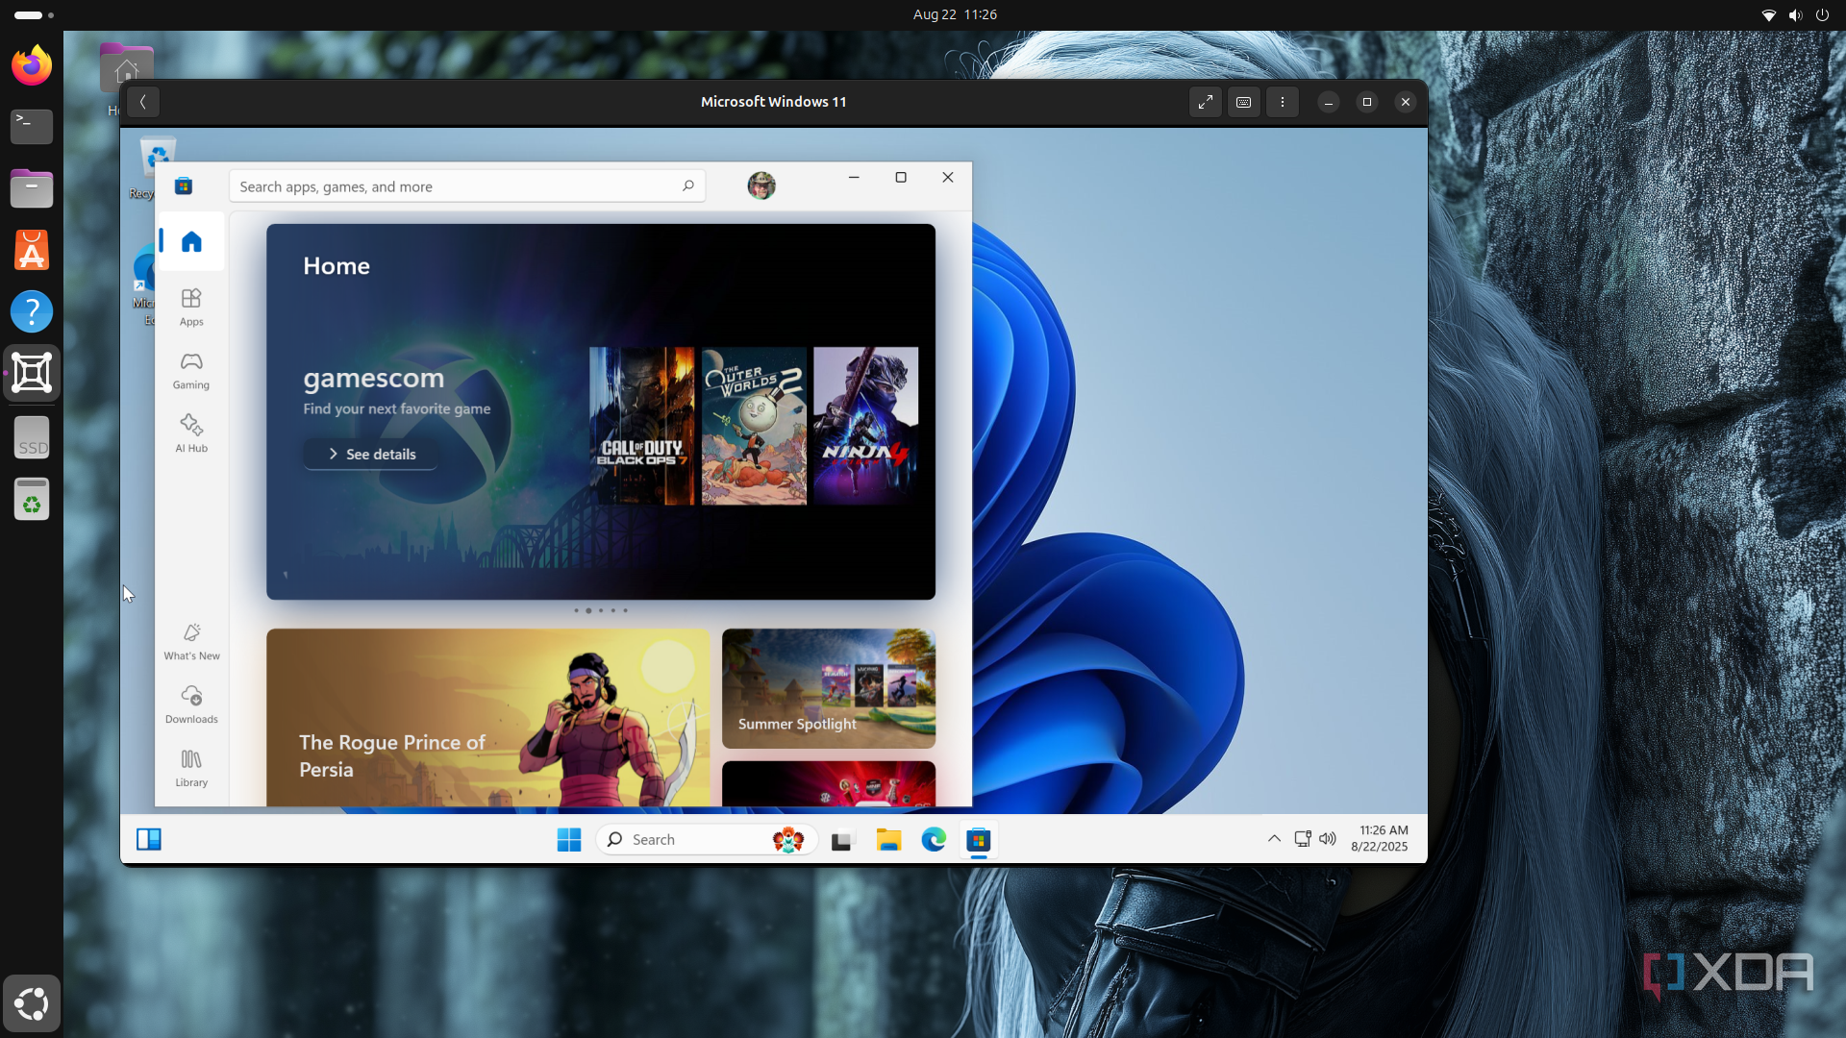Open File Explorer from Windows taskbar
The height and width of the screenshot is (1038, 1846).
(888, 840)
